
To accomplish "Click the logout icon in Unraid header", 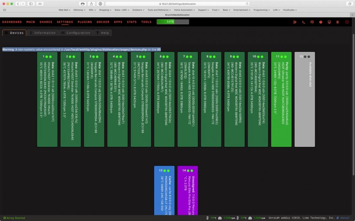I will pyautogui.click(x=295, y=22).
